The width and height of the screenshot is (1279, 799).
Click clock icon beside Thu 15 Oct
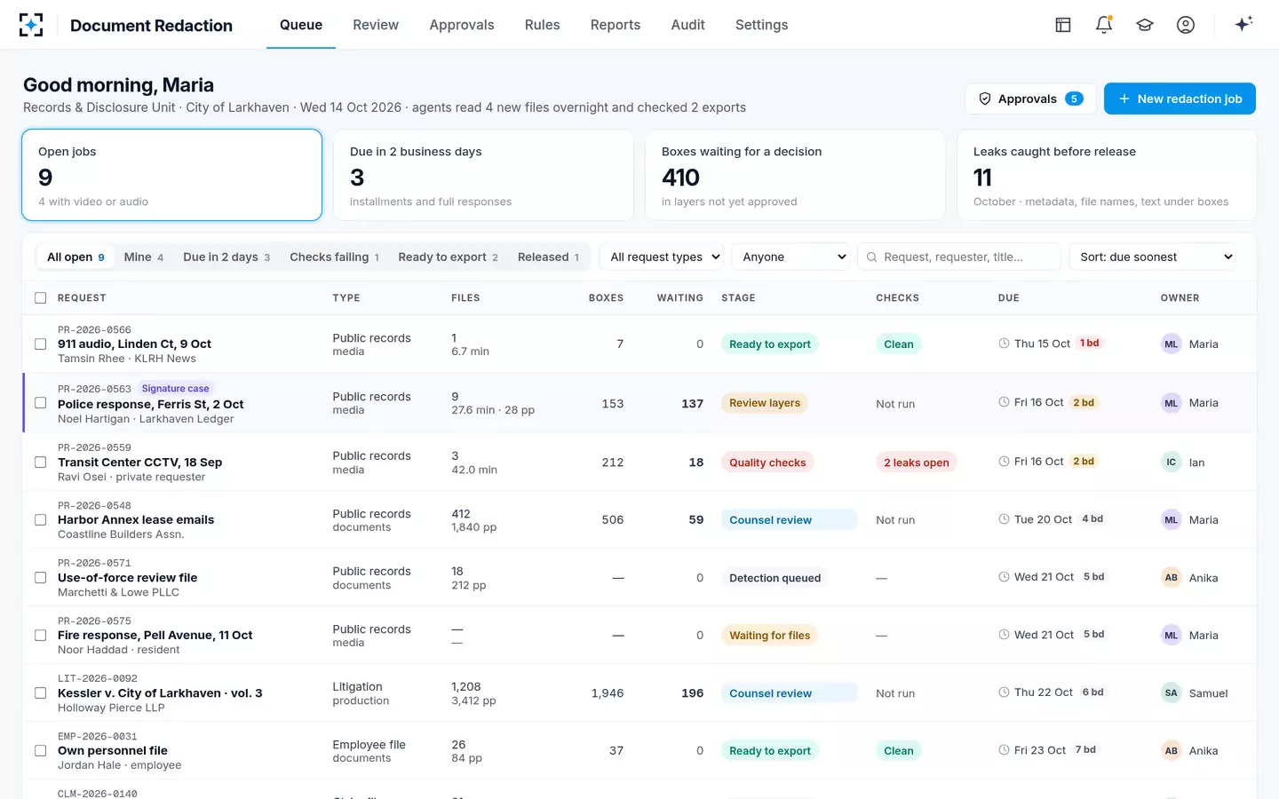1004,344
